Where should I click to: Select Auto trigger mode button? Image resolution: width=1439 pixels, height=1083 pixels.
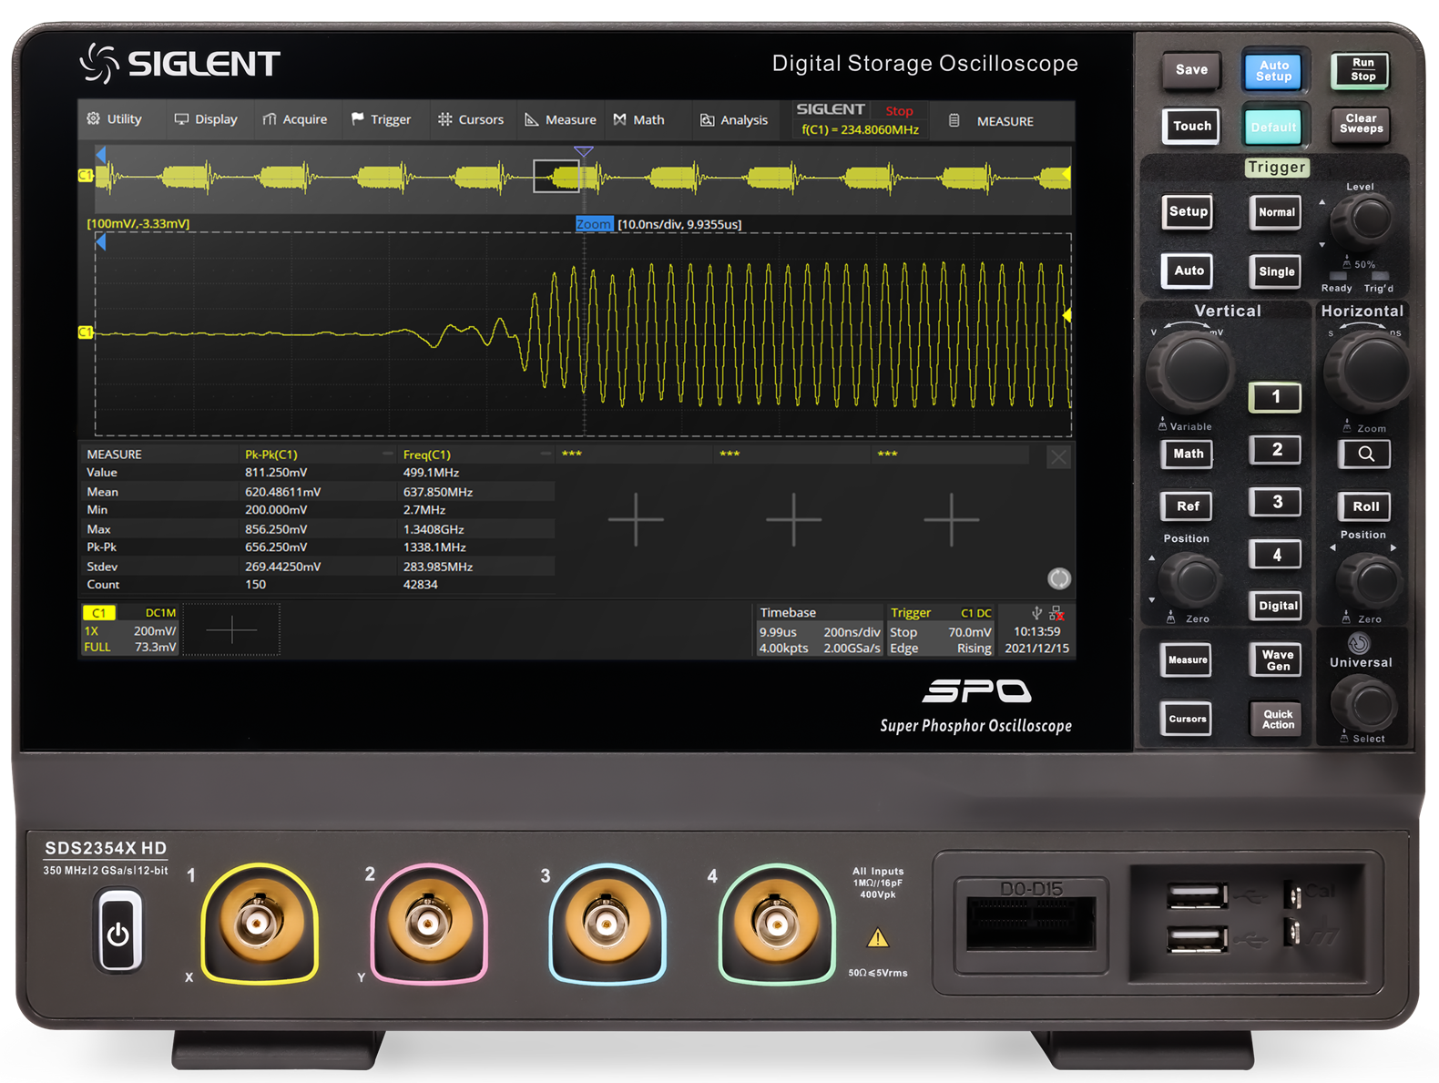pos(1189,271)
